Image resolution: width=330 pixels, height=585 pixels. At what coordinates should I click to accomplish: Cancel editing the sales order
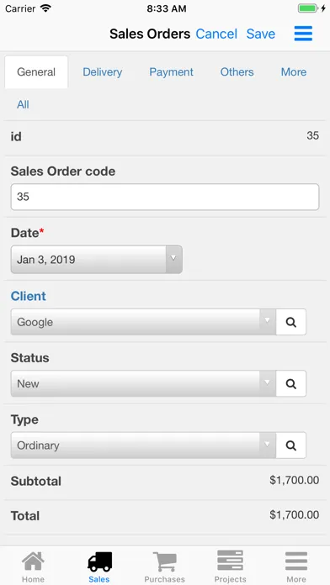[216, 34]
